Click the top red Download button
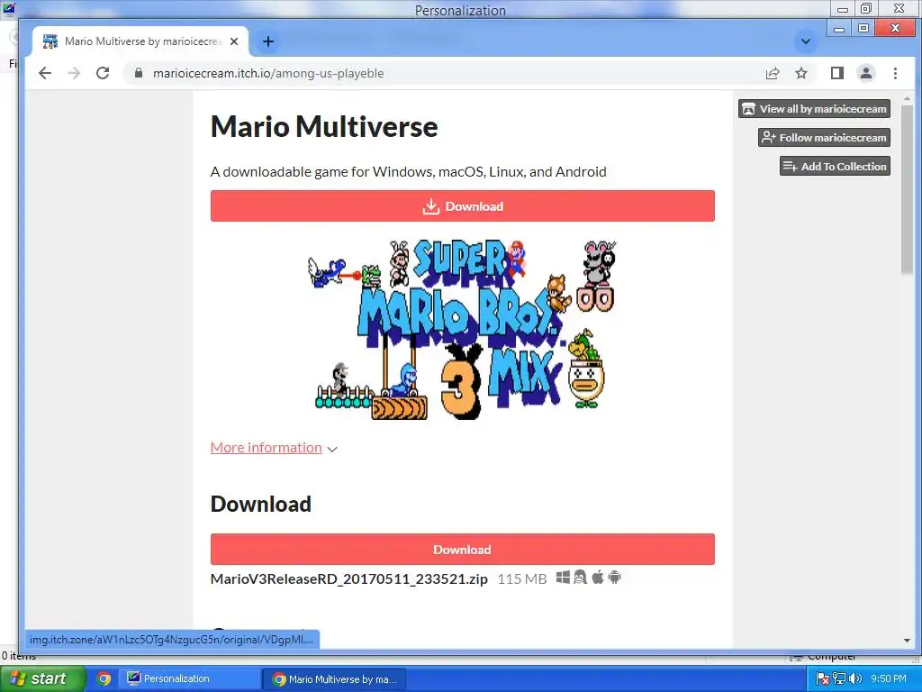This screenshot has width=922, height=692. click(462, 206)
